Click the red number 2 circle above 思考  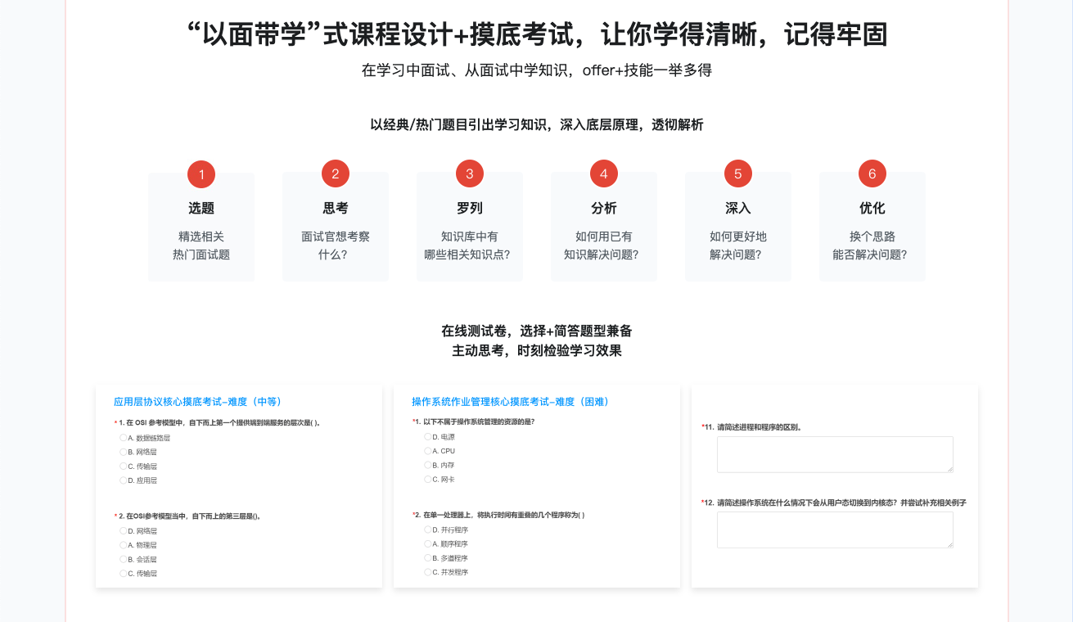pyautogui.click(x=336, y=174)
